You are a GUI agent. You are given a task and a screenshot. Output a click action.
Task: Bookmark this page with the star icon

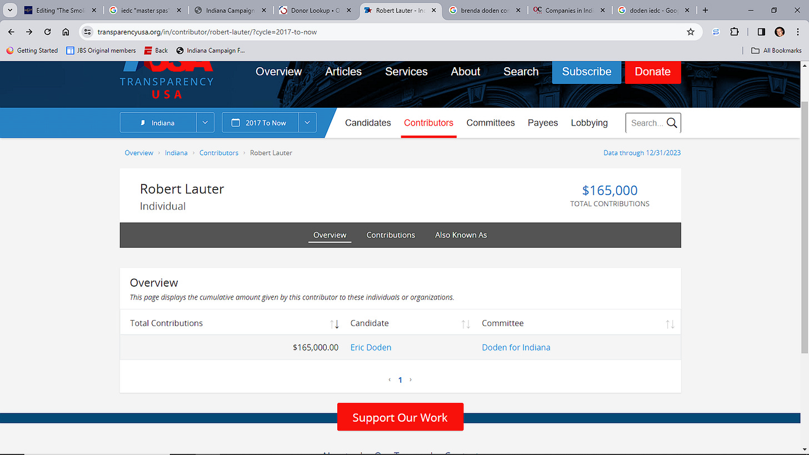pyautogui.click(x=691, y=32)
